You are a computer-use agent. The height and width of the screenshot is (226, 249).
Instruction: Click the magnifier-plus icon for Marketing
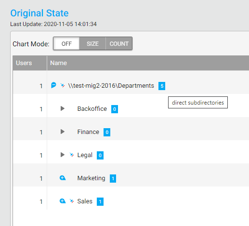[63, 178]
